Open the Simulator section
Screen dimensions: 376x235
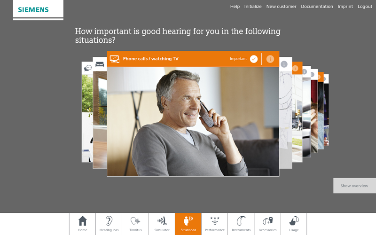pos(162,224)
